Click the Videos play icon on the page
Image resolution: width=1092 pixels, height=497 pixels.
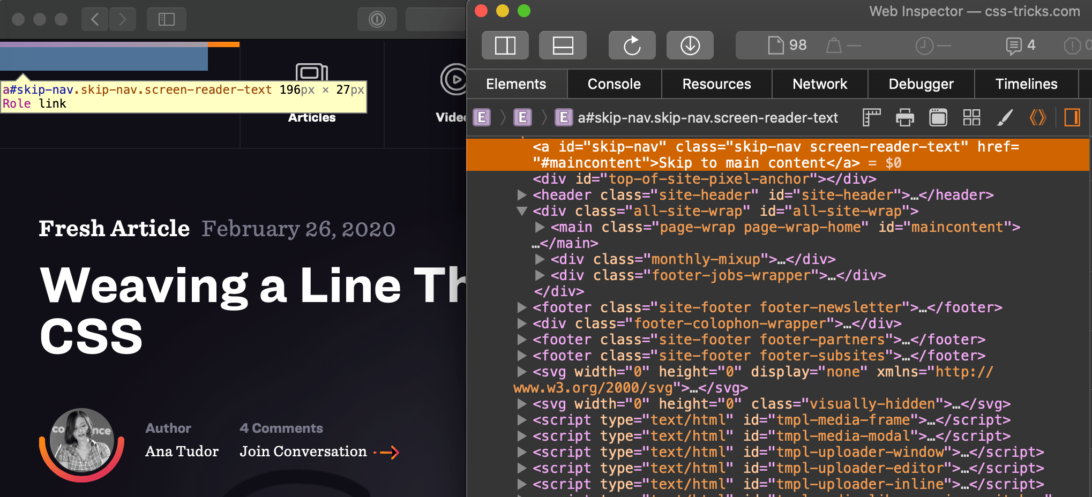[x=454, y=79]
